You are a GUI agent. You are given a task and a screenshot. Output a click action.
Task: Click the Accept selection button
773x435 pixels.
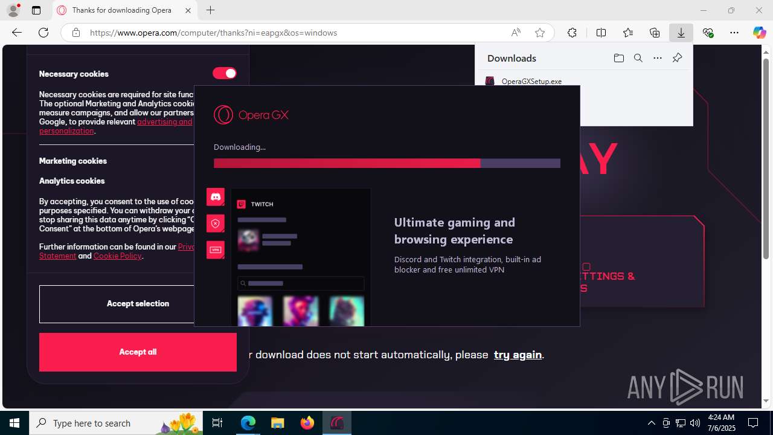(138, 304)
